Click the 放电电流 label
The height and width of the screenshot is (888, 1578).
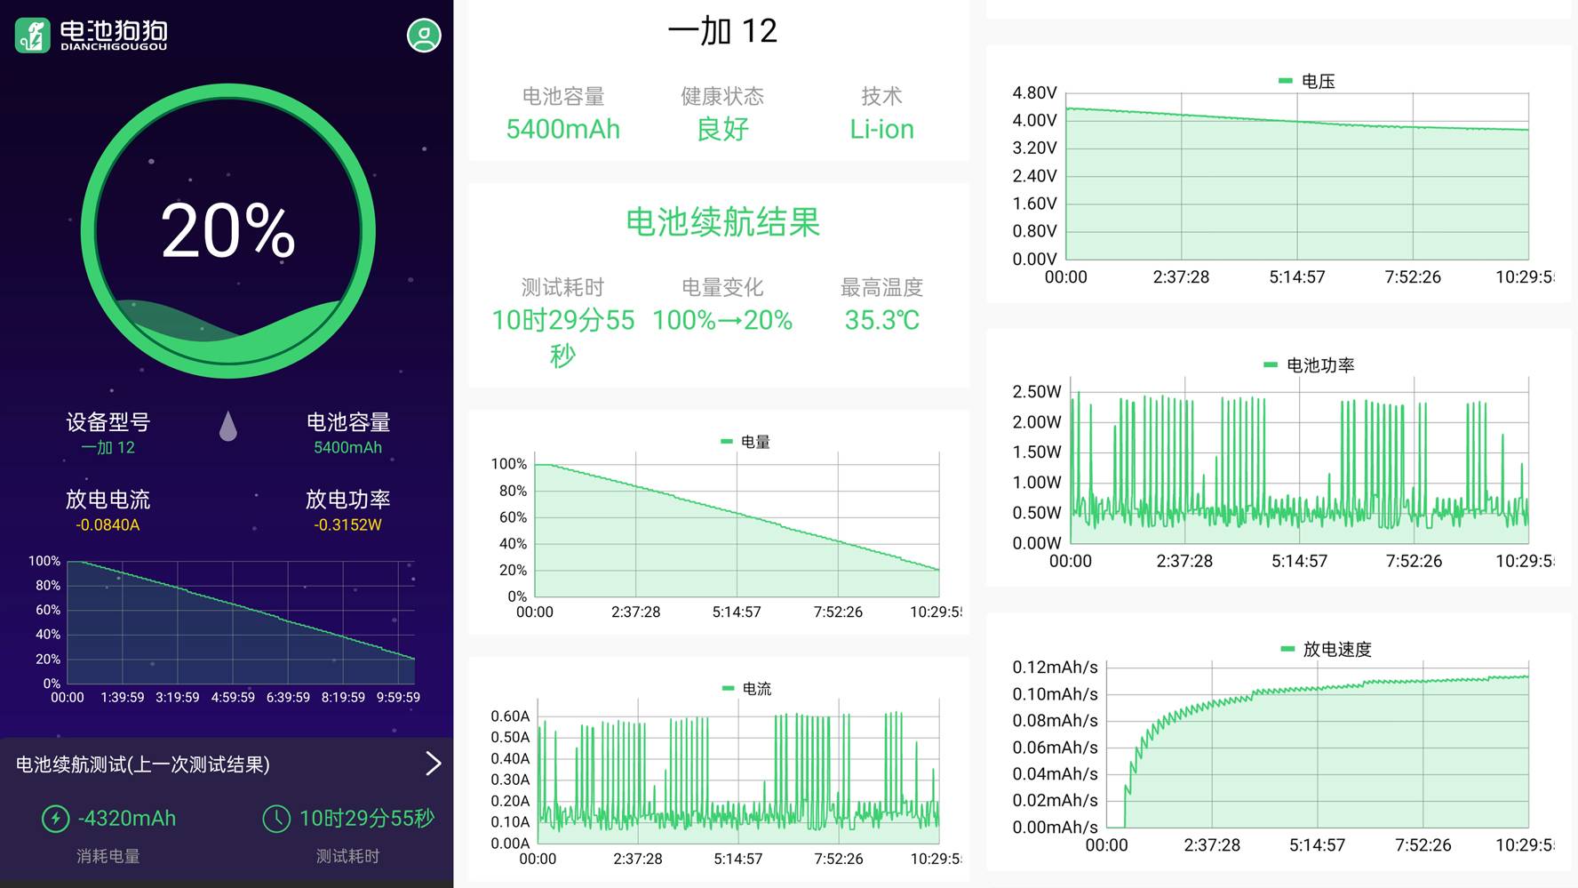tap(108, 500)
